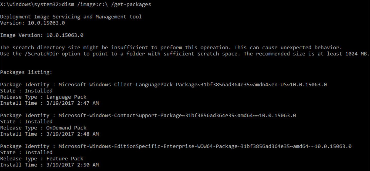
Task: Click the 'Deployment Image Servicing and Management tool' heading
Action: (x=71, y=17)
